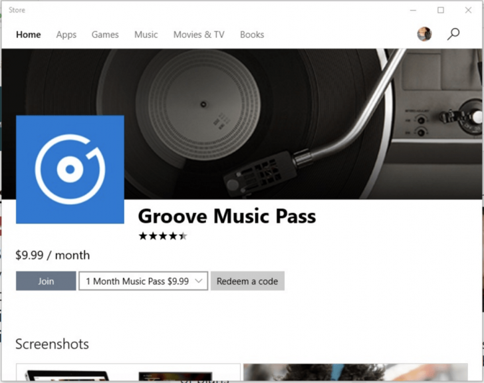The height and width of the screenshot is (383, 484).
Task: Open the user account avatar
Action: coord(424,34)
